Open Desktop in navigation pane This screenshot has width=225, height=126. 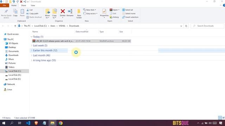(11, 47)
